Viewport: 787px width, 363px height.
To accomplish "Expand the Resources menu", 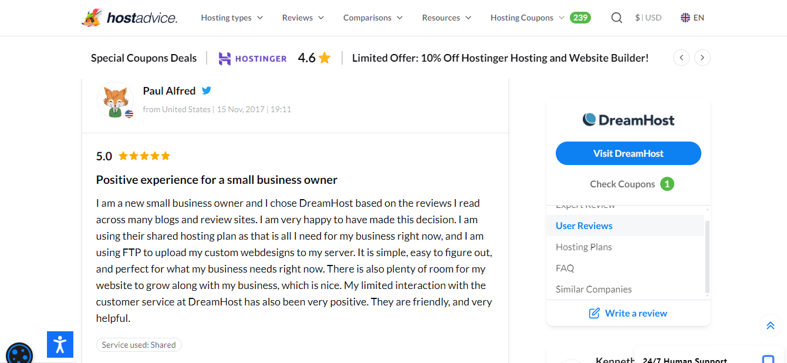I will (x=447, y=18).
